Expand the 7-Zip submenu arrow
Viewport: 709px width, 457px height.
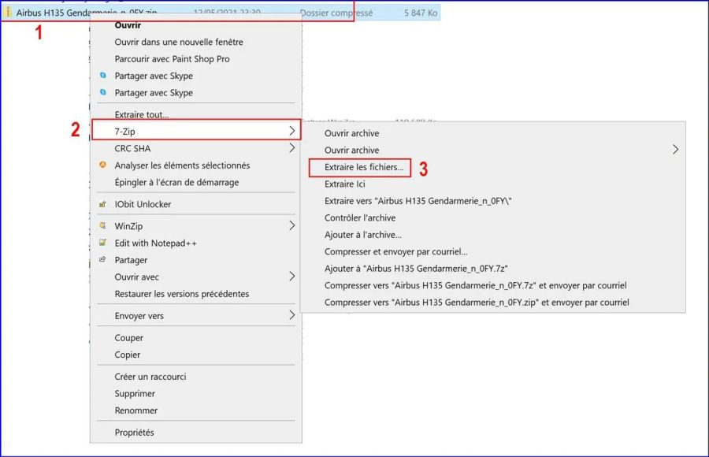coord(292,132)
